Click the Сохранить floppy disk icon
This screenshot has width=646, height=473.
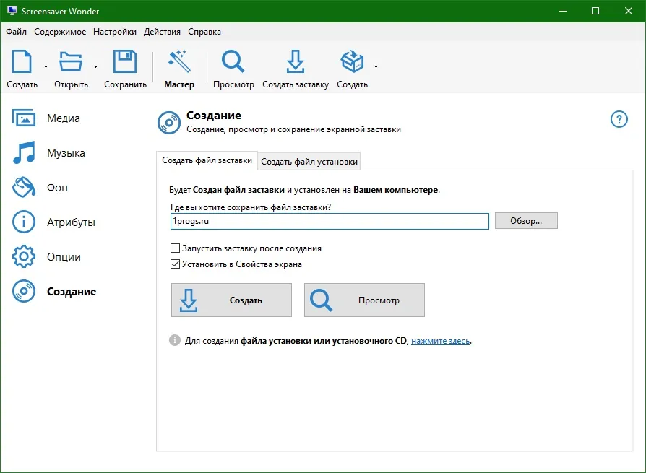[x=125, y=62]
